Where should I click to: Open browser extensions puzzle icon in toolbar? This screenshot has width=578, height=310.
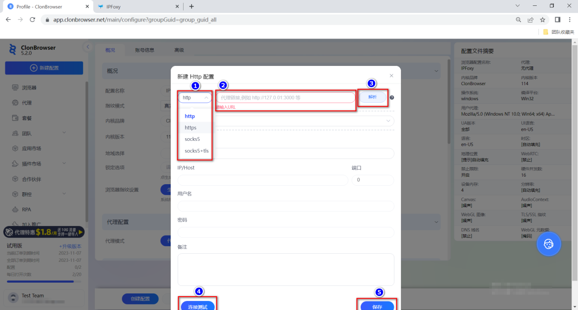click(558, 20)
